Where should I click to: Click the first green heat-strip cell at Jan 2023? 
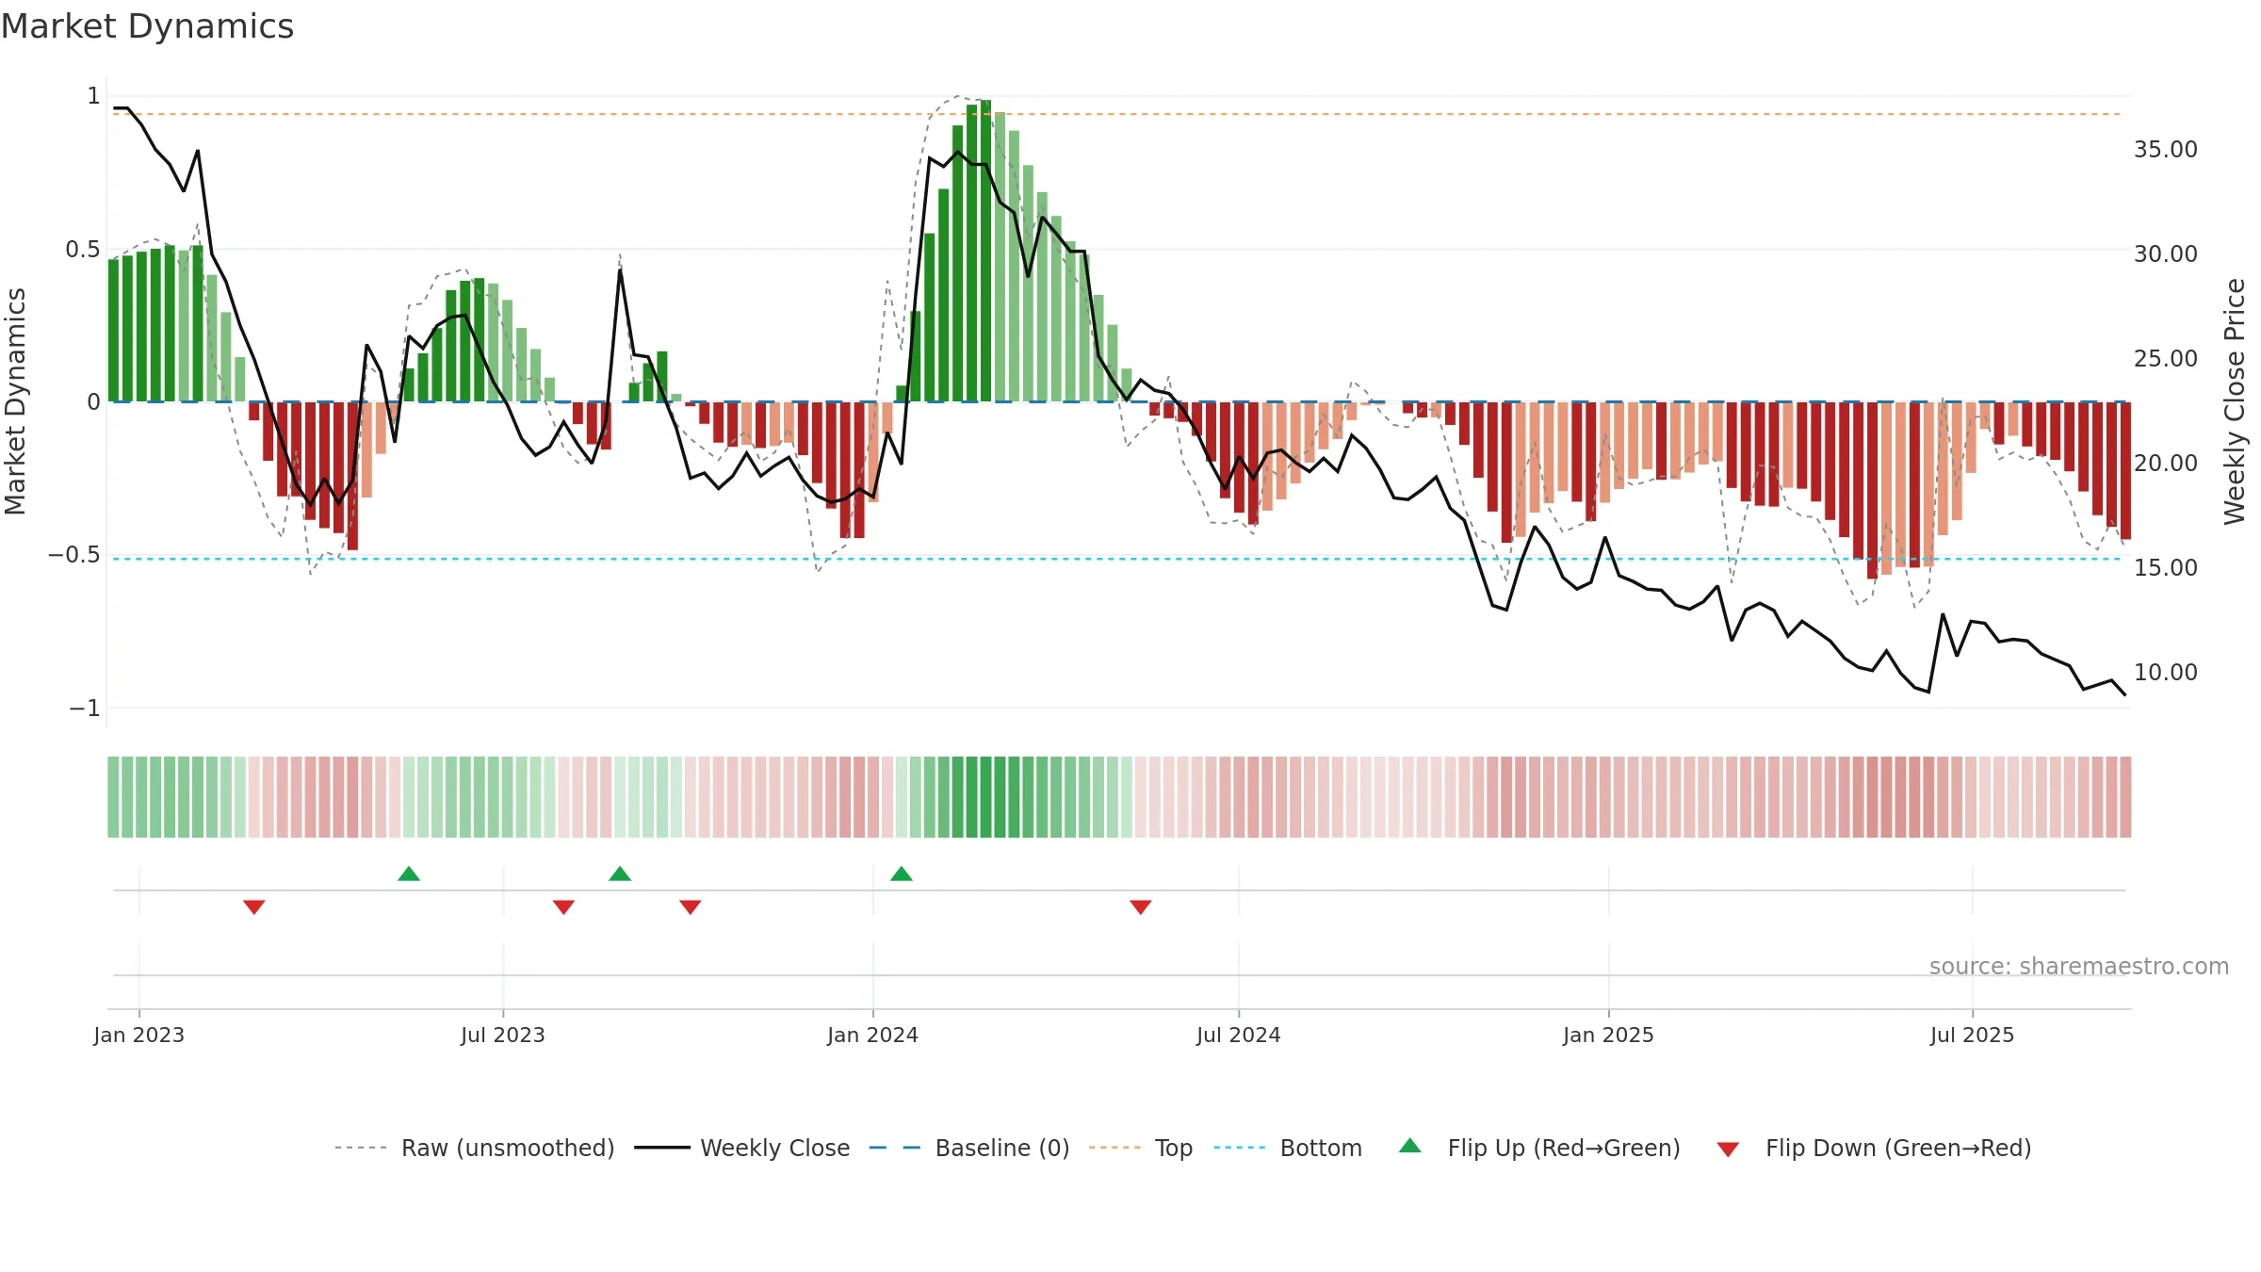(113, 797)
